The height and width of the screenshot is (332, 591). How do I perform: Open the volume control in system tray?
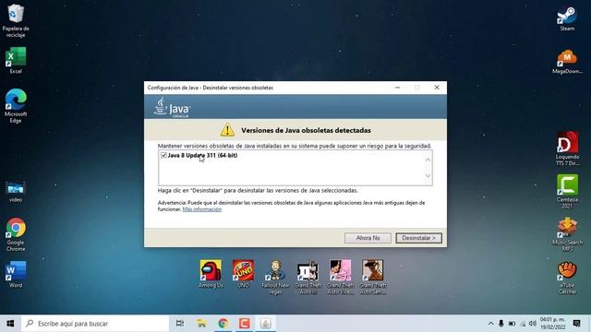[x=533, y=324]
